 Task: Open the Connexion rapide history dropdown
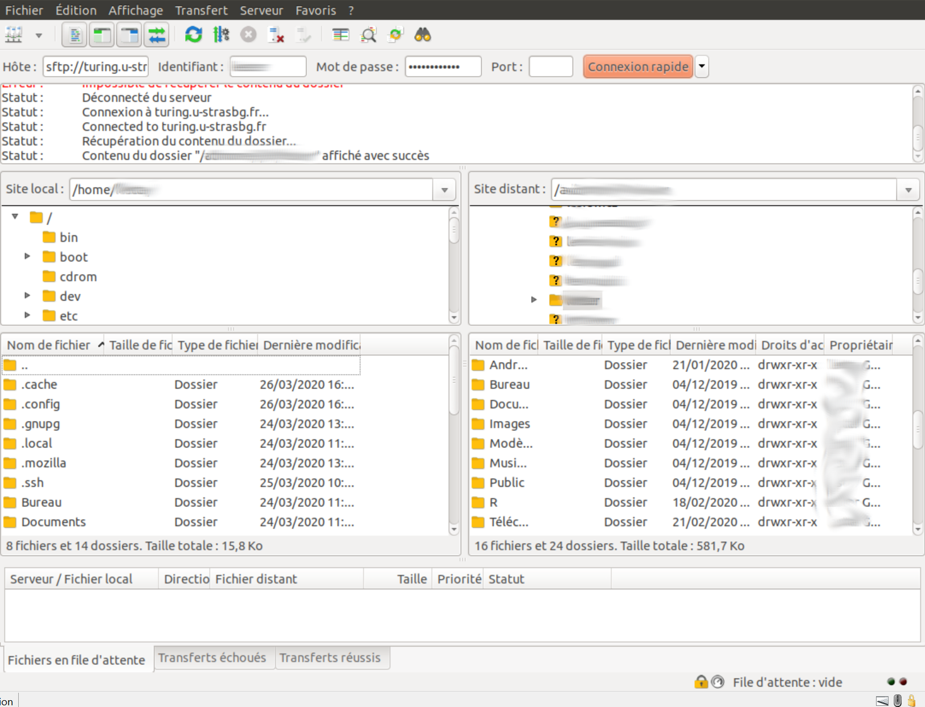702,67
